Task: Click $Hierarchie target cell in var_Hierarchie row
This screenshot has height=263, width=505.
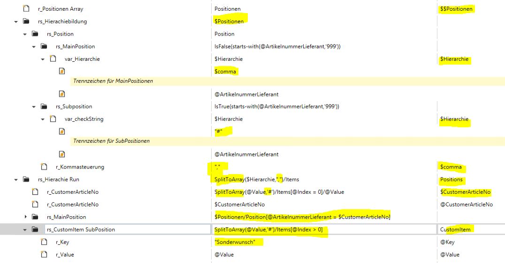Action: pyautogui.click(x=454, y=59)
